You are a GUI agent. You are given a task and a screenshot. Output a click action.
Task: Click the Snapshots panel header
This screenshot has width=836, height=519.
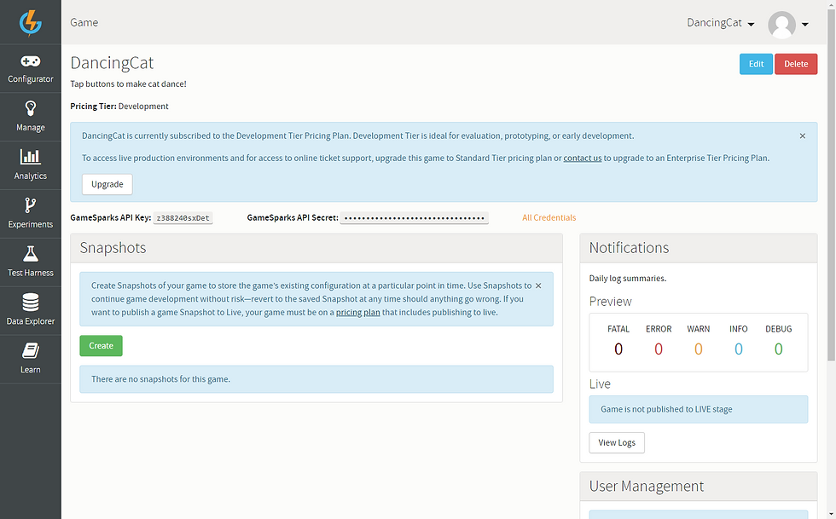[x=316, y=248]
